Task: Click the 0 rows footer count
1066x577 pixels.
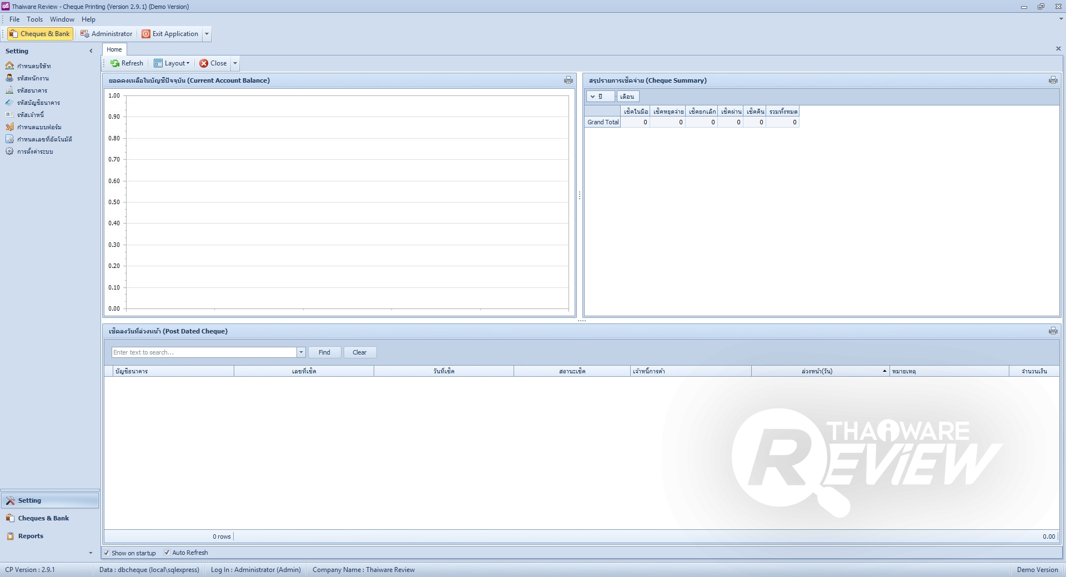Action: tap(222, 536)
